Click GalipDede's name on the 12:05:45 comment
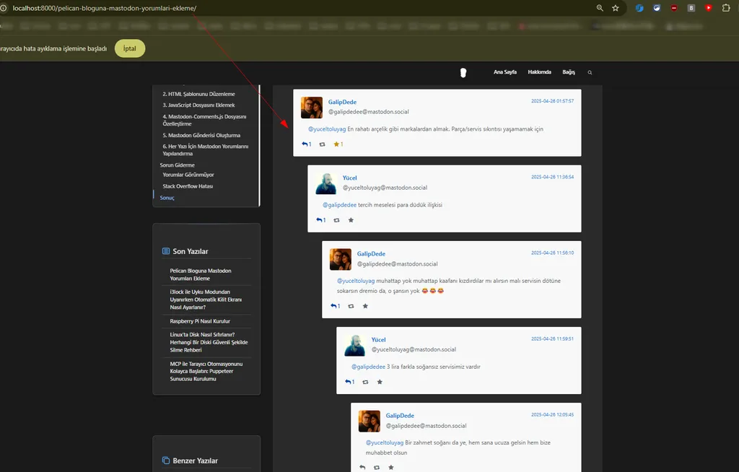Viewport: 739px width, 472px height. point(400,416)
